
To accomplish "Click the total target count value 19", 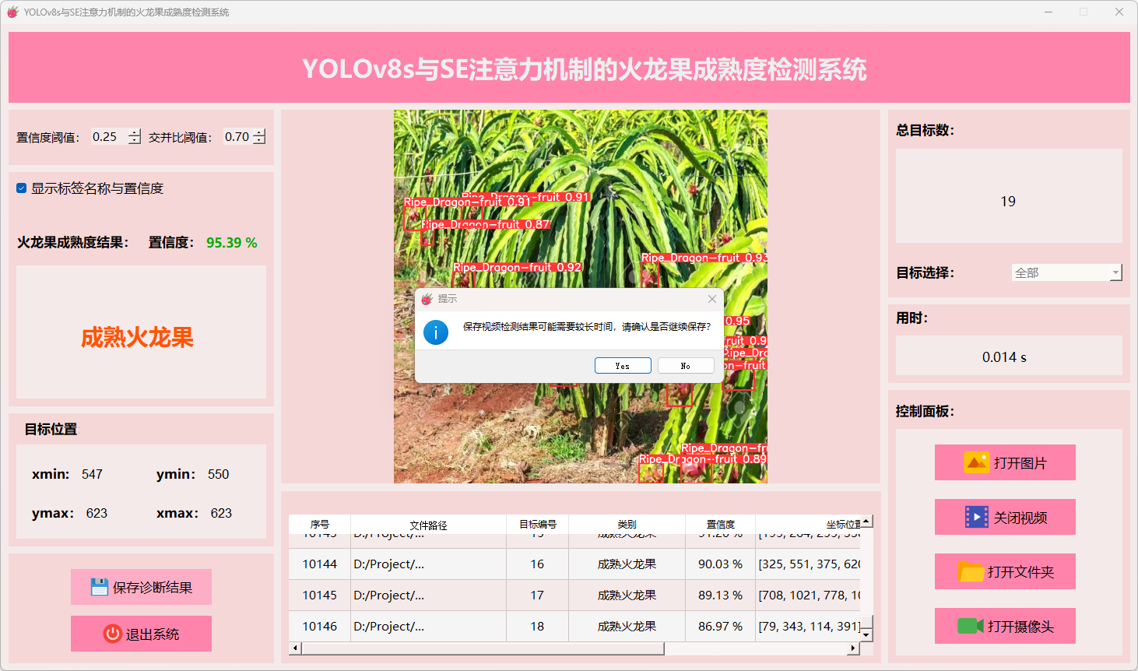I will [x=1008, y=202].
